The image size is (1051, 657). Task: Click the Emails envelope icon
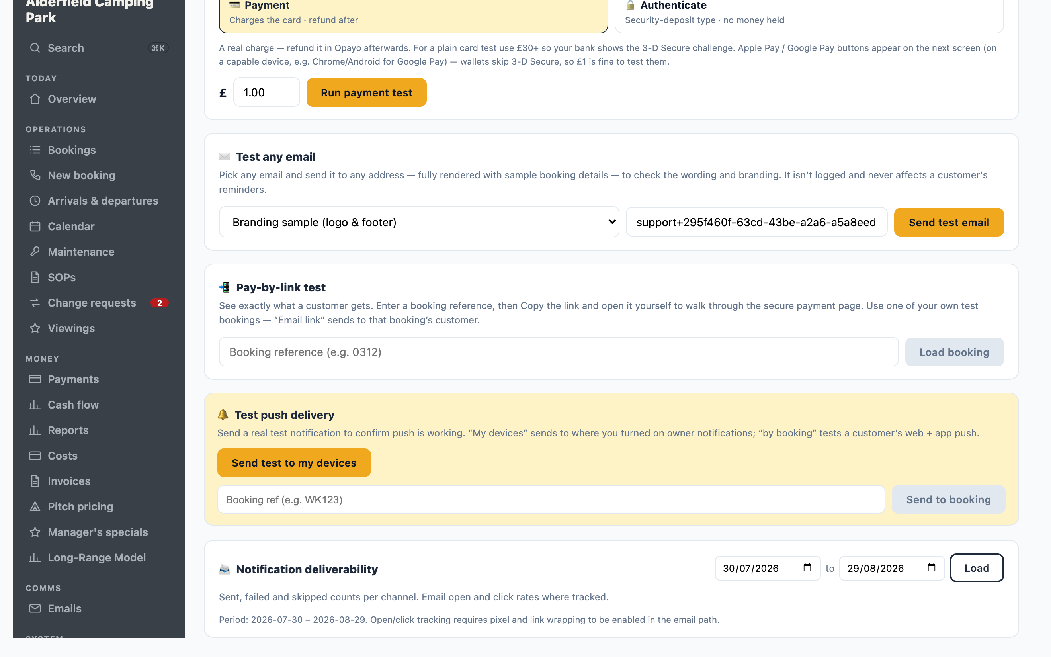pyautogui.click(x=35, y=608)
